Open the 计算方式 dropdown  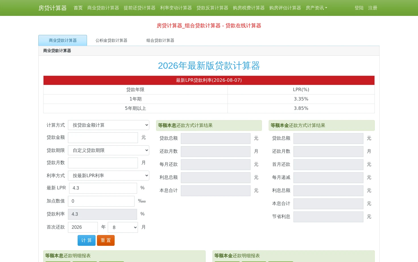[x=109, y=125]
